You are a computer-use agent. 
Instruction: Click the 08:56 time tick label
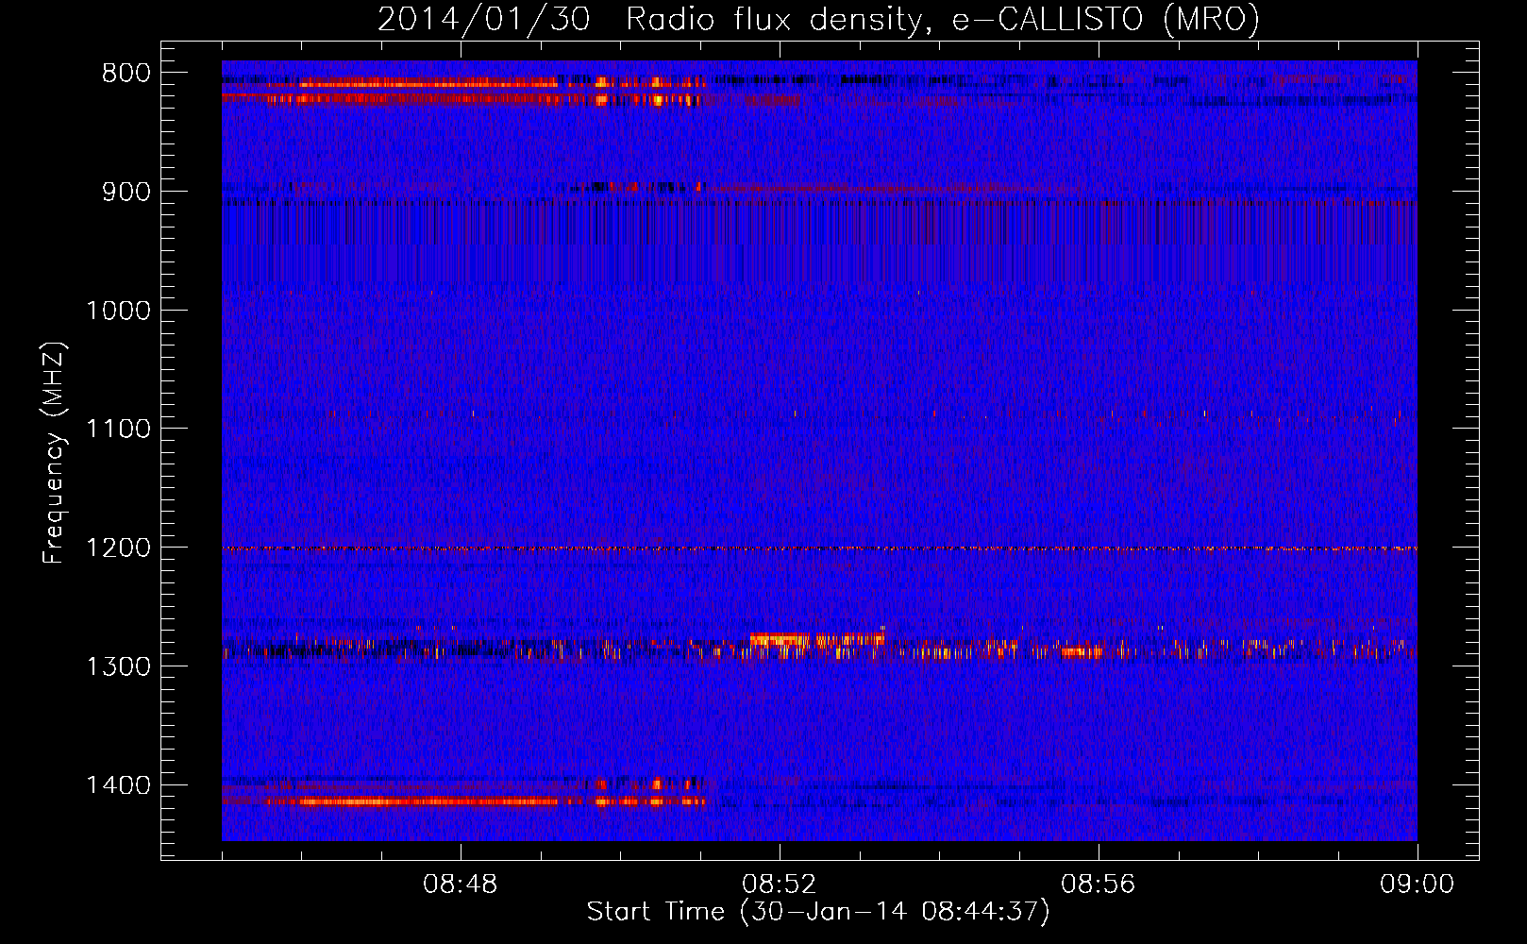click(x=1099, y=885)
